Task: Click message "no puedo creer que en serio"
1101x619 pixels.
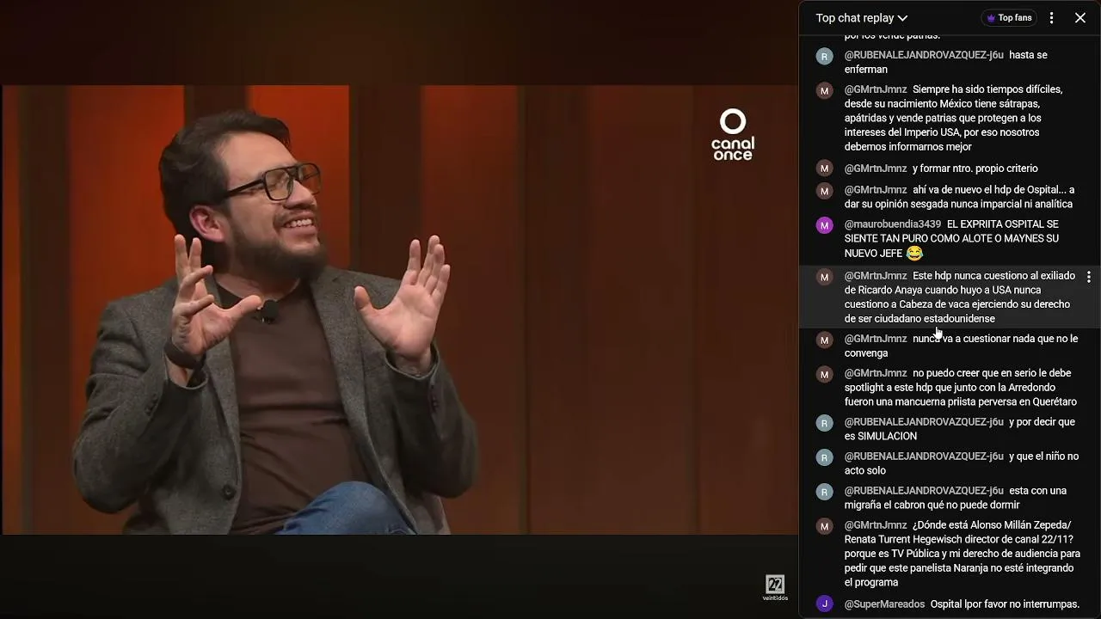Action: [961, 388]
